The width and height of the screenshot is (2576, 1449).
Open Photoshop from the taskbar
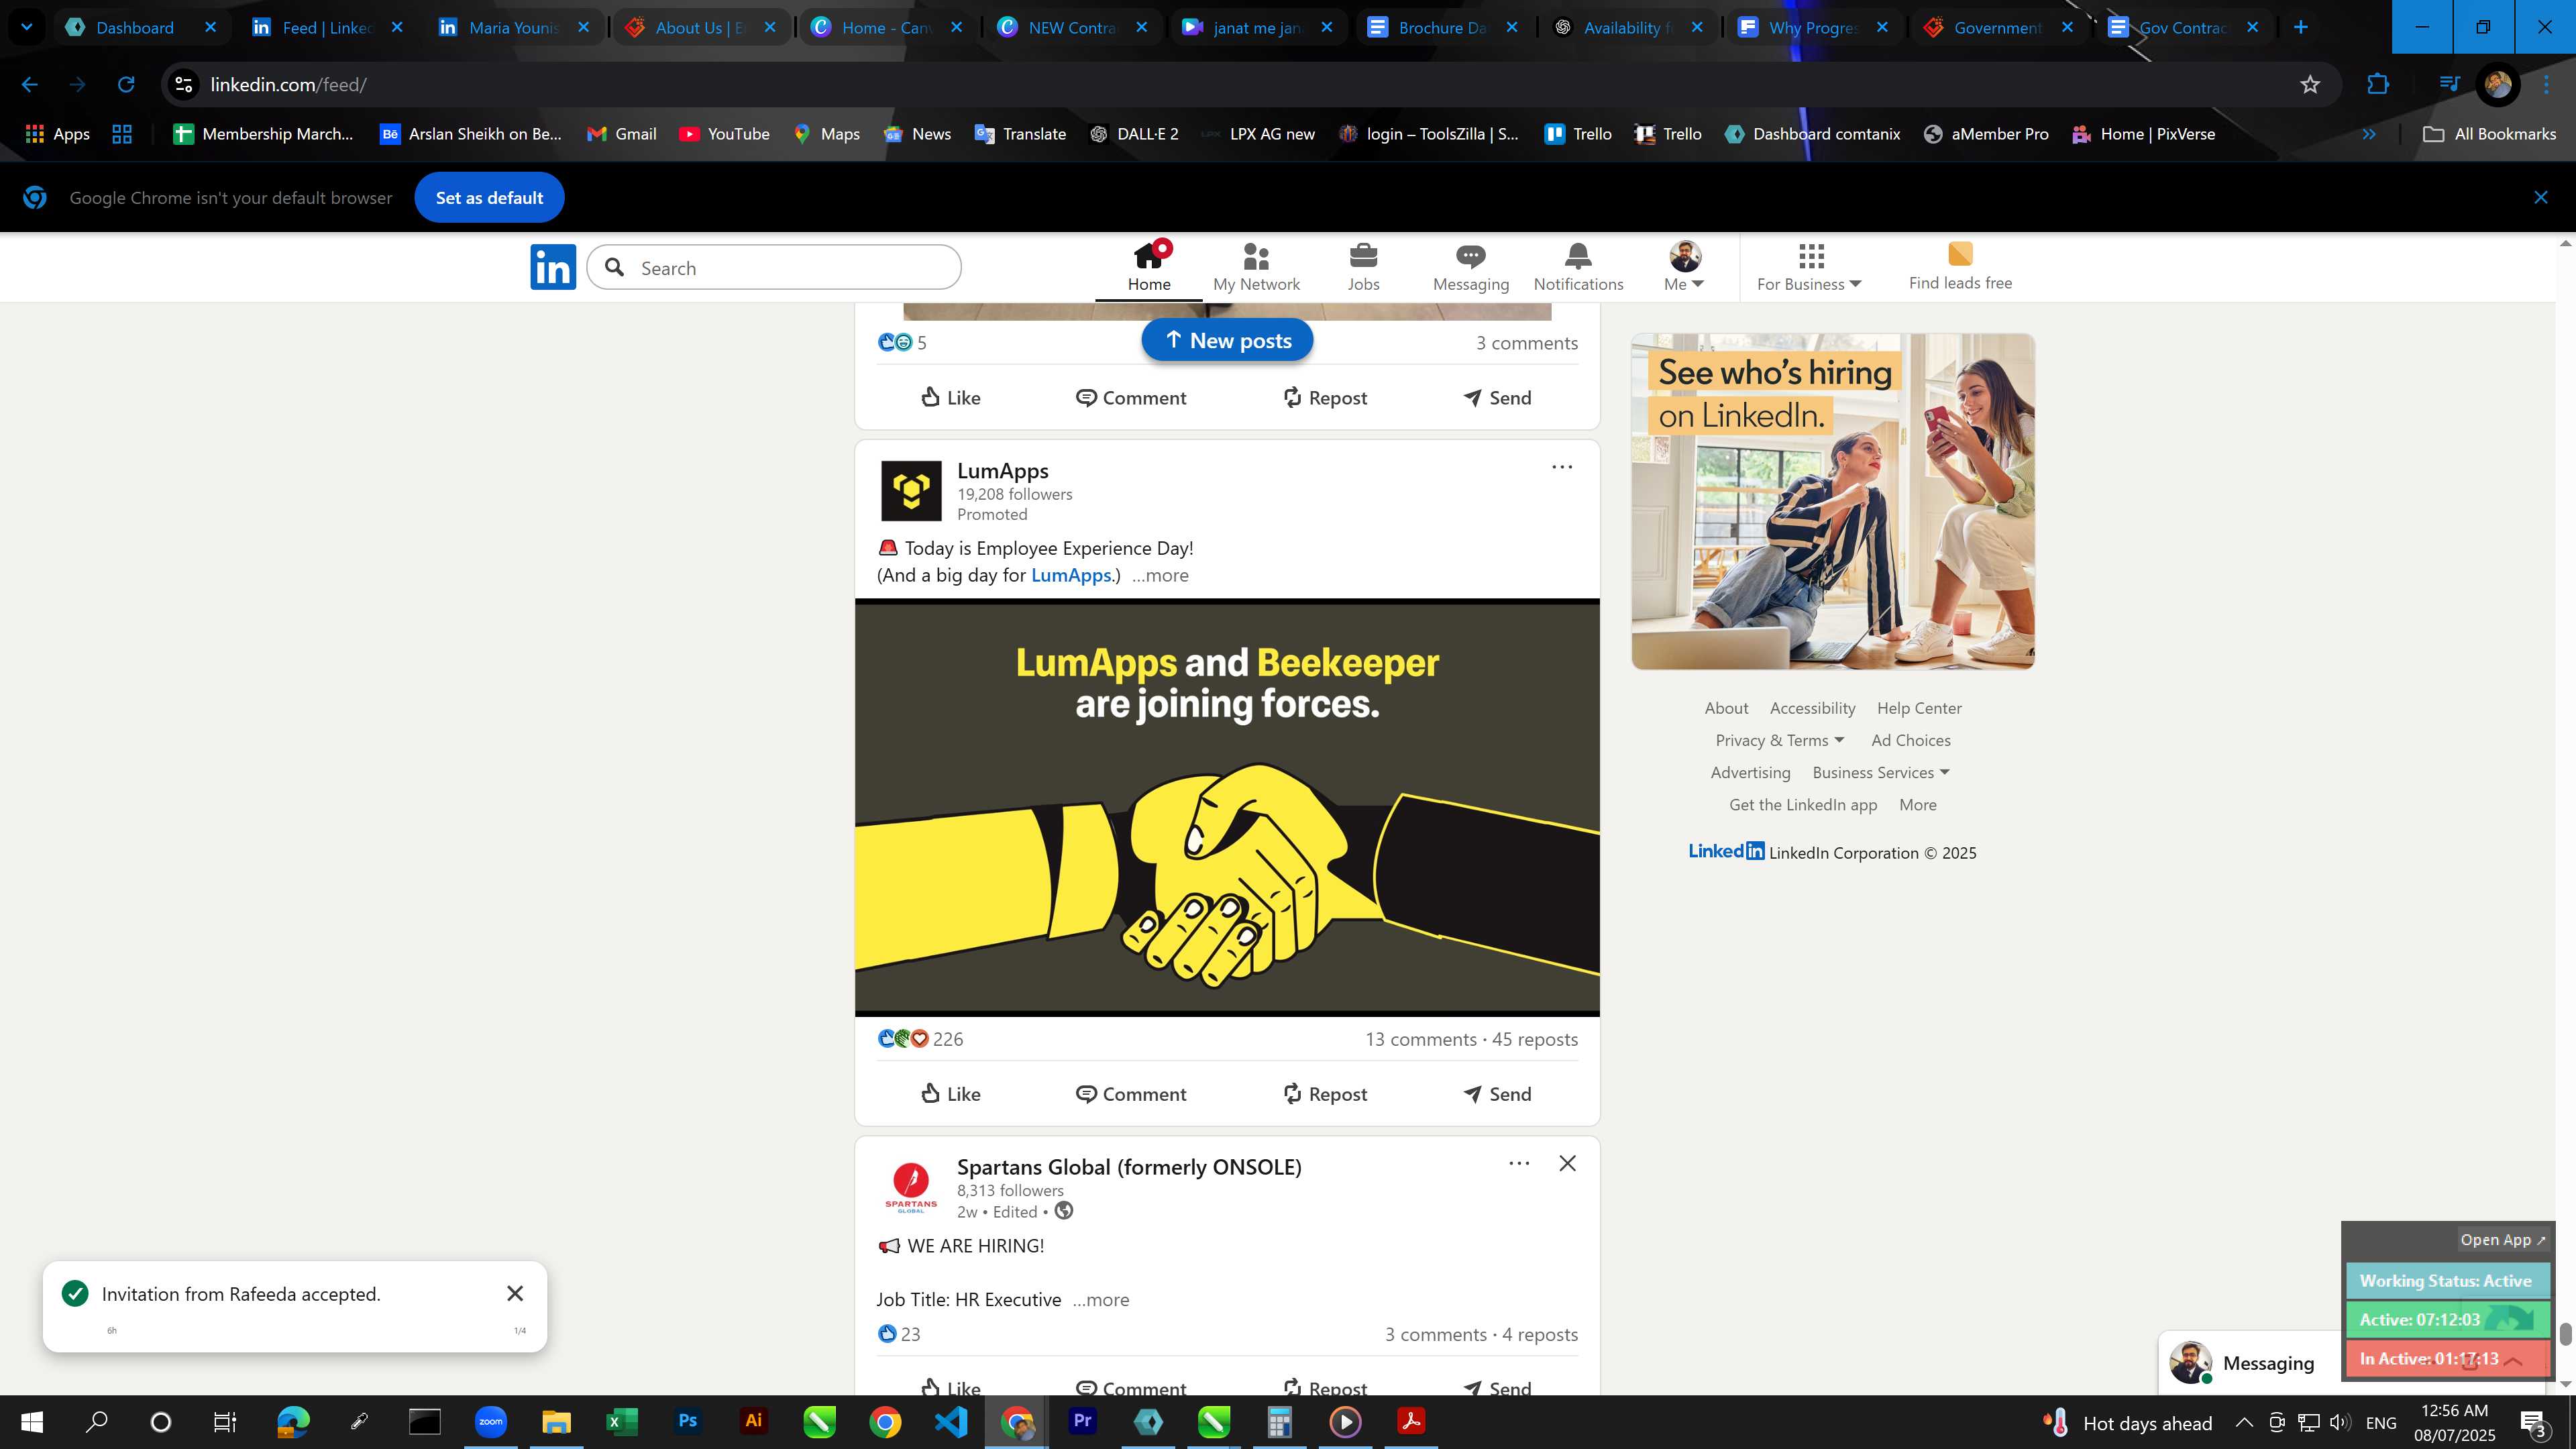click(687, 1421)
